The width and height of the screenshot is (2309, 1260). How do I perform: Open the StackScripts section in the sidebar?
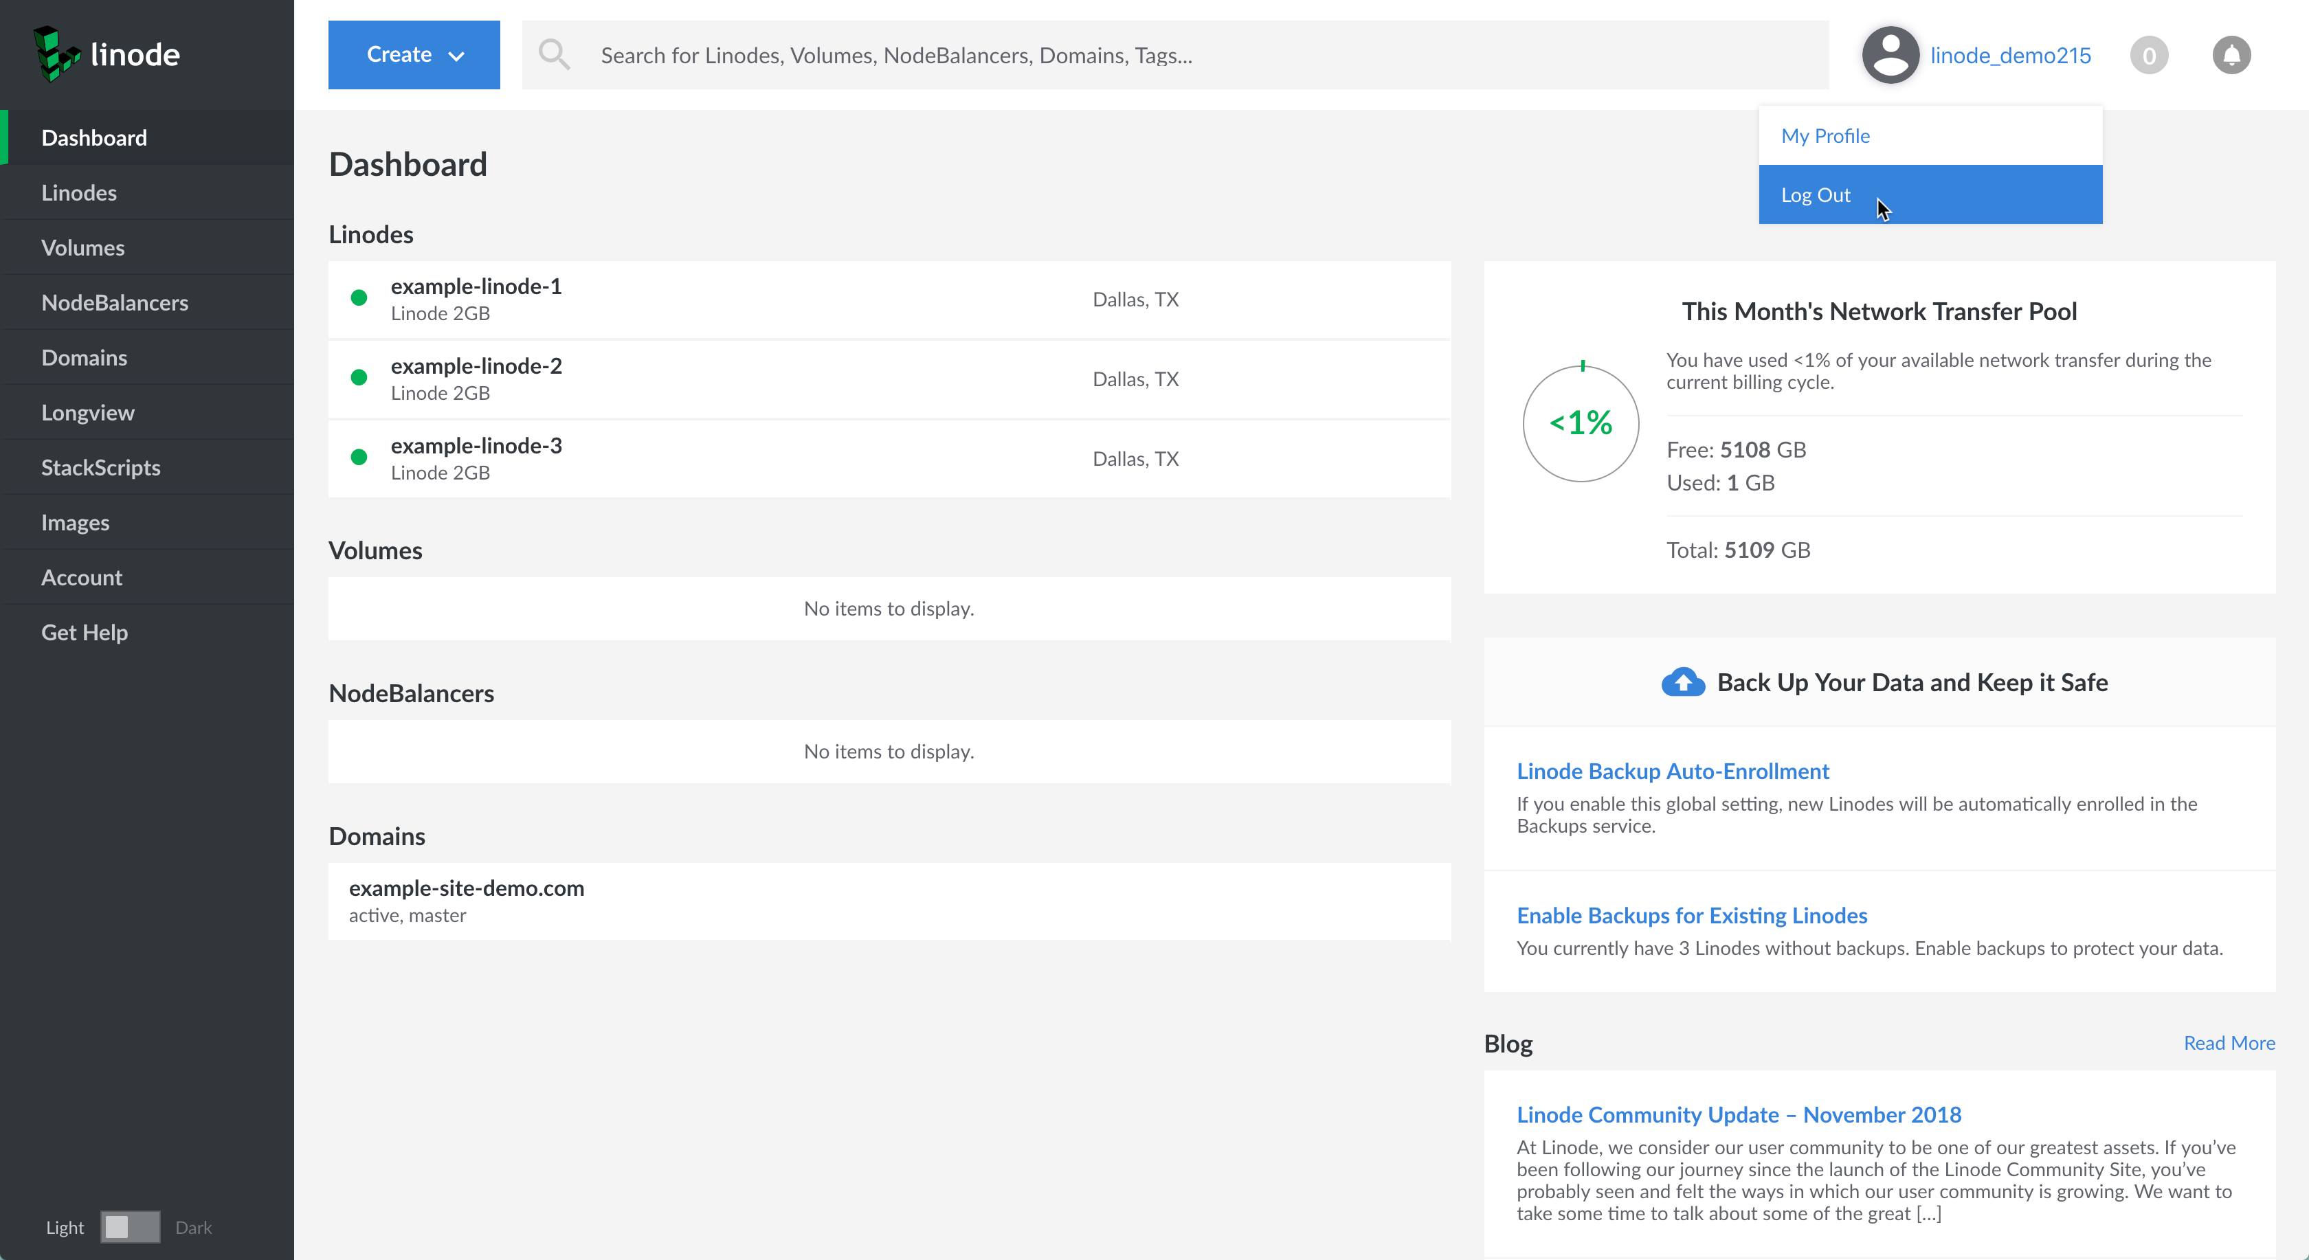[100, 467]
